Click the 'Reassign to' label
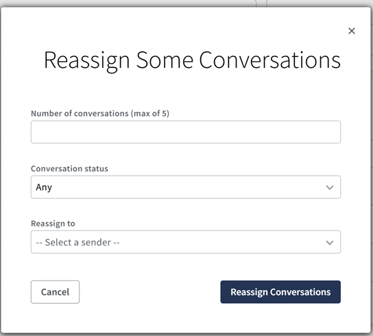Image resolution: width=373 pixels, height=336 pixels. tap(53, 224)
